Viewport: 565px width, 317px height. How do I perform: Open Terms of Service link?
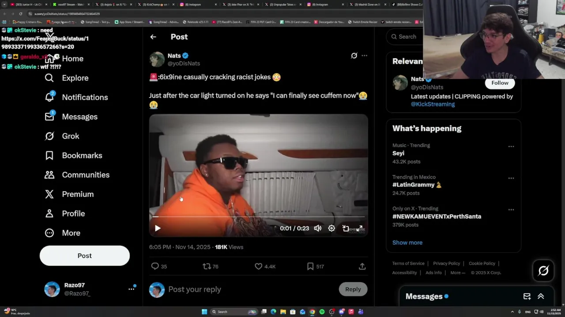click(408, 263)
